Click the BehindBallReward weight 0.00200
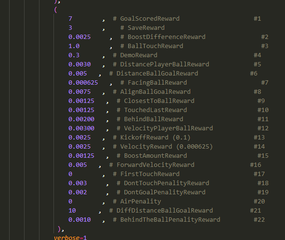The height and width of the screenshot is (240, 285). click(81, 119)
